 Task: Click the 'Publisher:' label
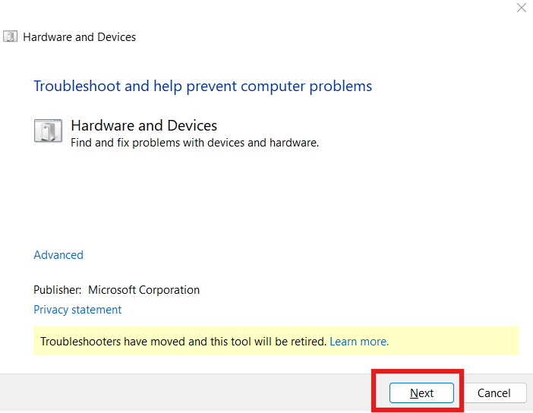(58, 290)
